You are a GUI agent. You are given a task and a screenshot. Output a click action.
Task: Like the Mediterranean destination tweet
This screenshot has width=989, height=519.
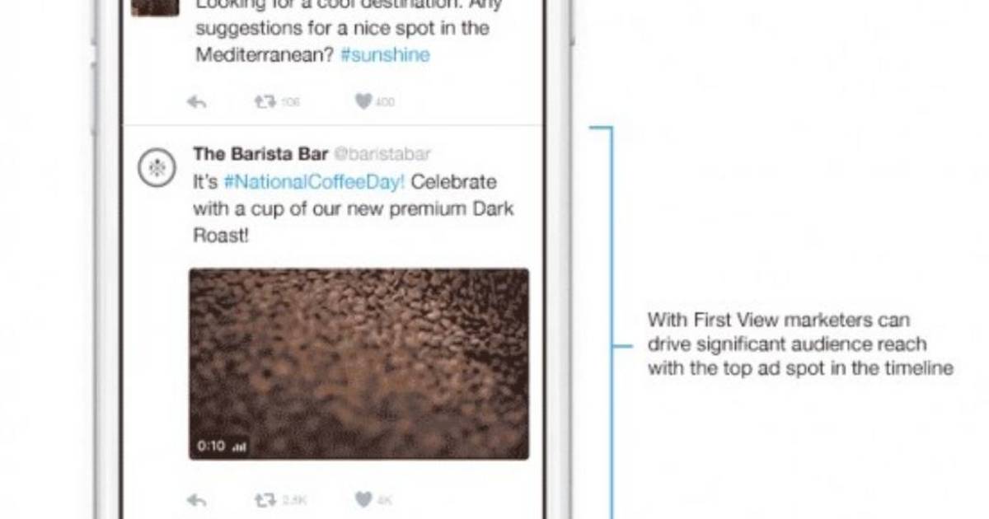coord(363,102)
